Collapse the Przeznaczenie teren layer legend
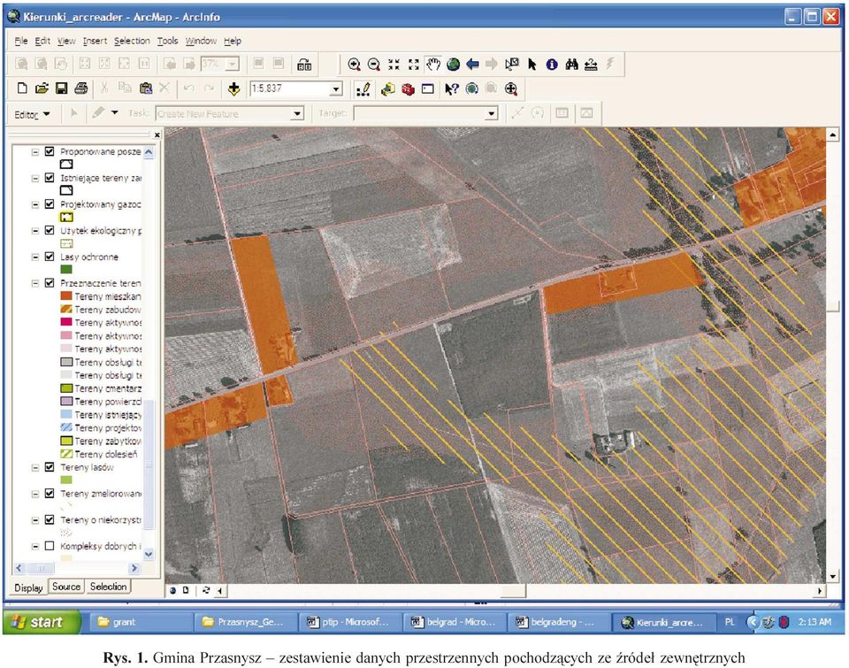Viewport: 849px width, 668px height. (x=35, y=283)
